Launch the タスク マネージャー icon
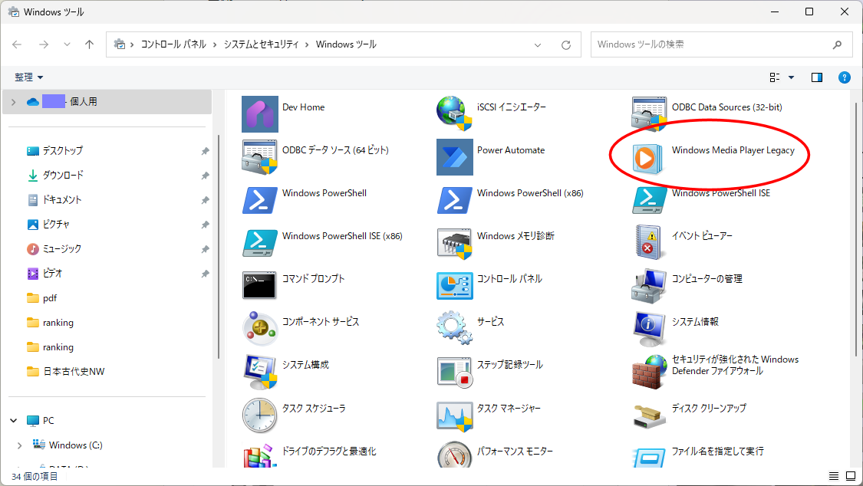 tap(455, 416)
